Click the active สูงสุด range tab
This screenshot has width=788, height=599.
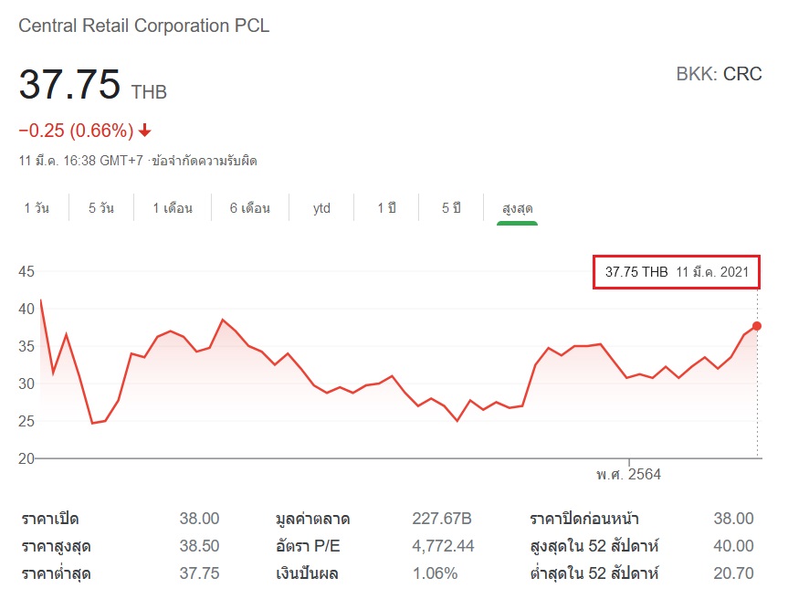517,208
